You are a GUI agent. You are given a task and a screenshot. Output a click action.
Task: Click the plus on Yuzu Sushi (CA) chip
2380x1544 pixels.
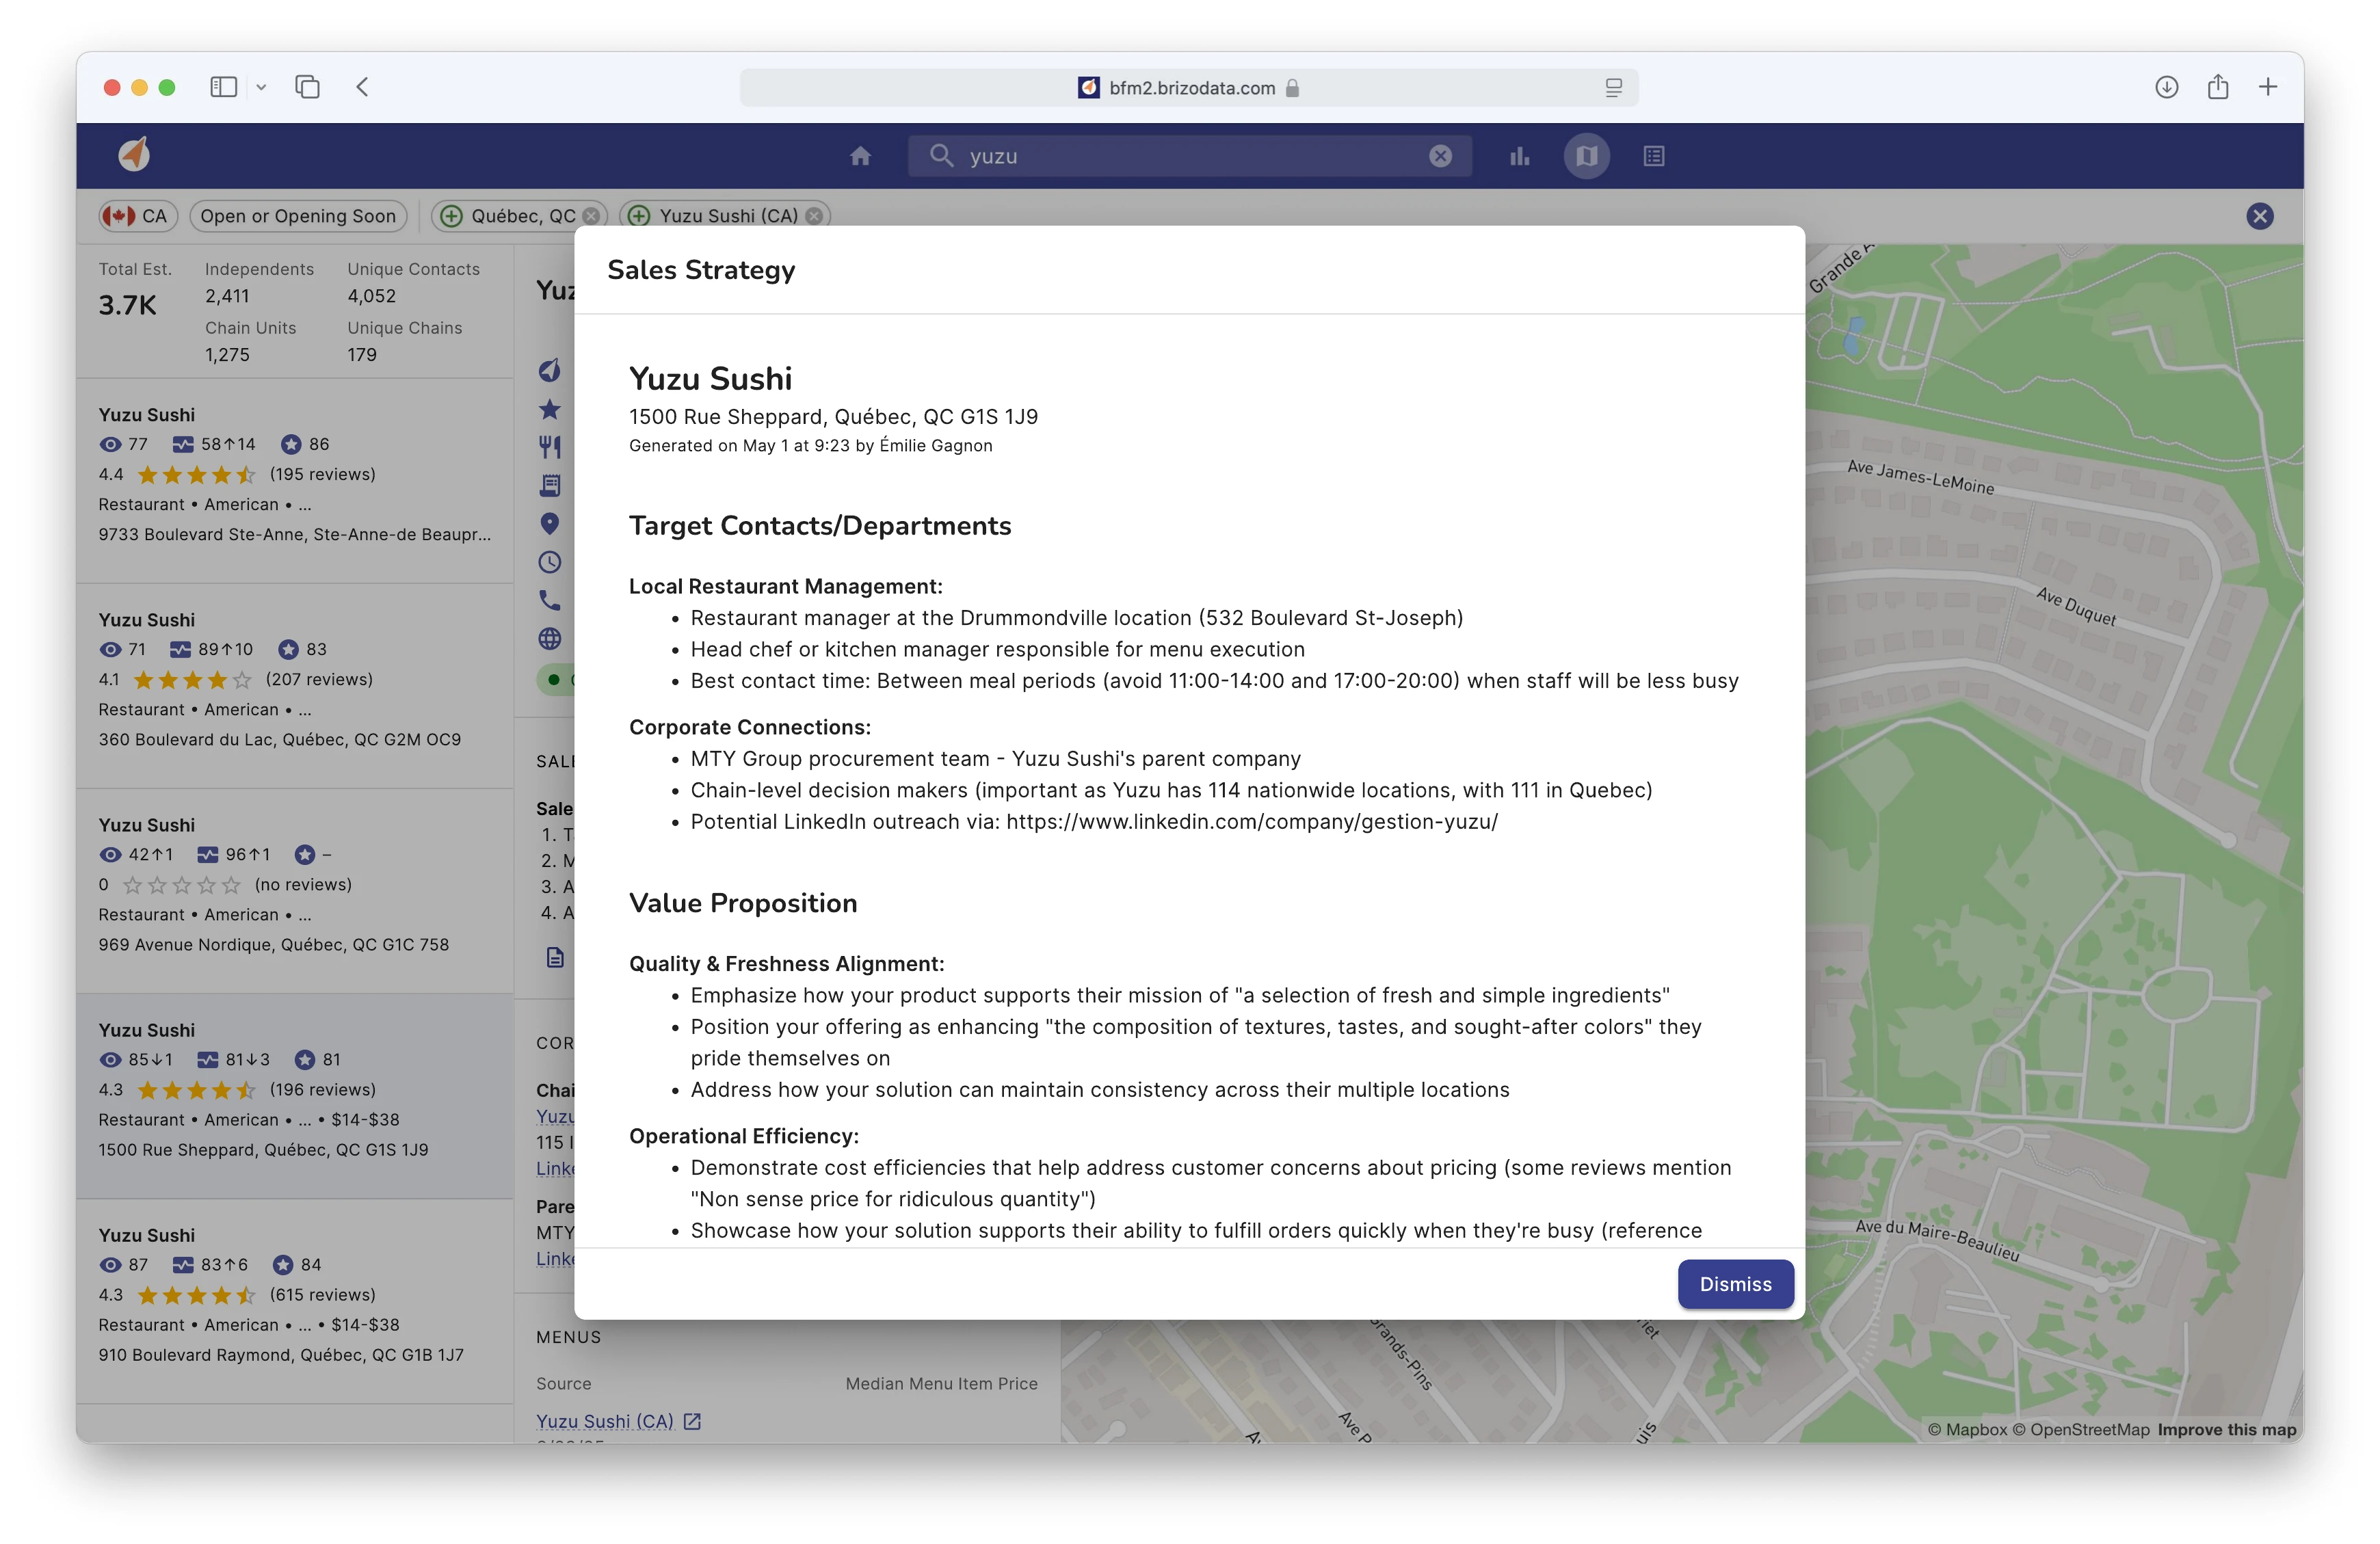640,216
